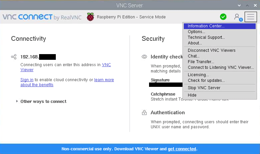260x154 pixels.
Task: Click the hamburger menu button
Action: coord(251,17)
